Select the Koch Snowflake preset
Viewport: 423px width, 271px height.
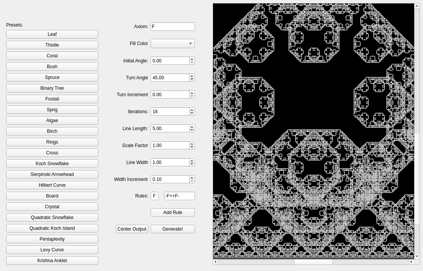click(52, 164)
